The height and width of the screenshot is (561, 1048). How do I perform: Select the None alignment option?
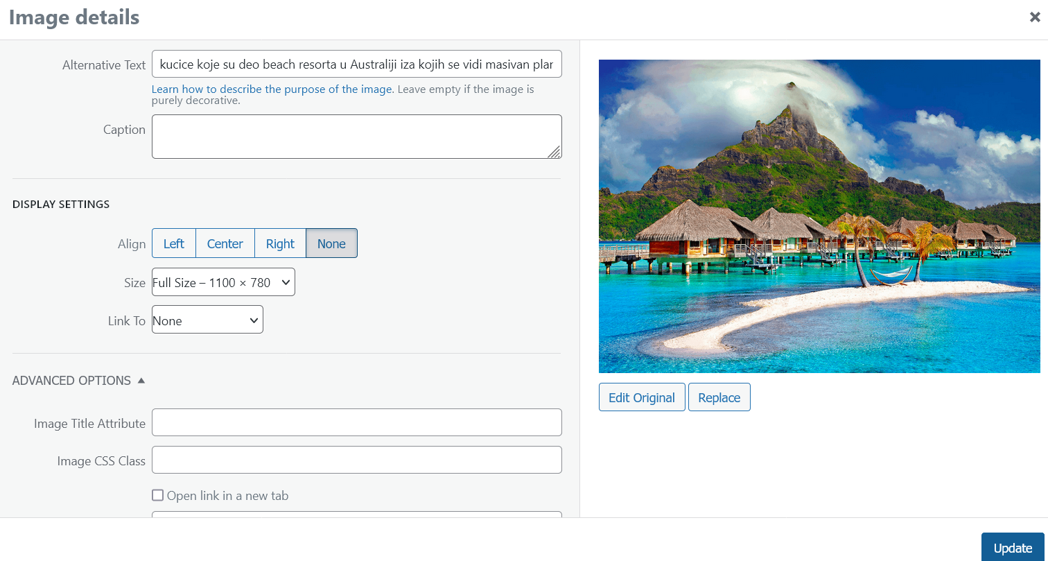[331, 243]
